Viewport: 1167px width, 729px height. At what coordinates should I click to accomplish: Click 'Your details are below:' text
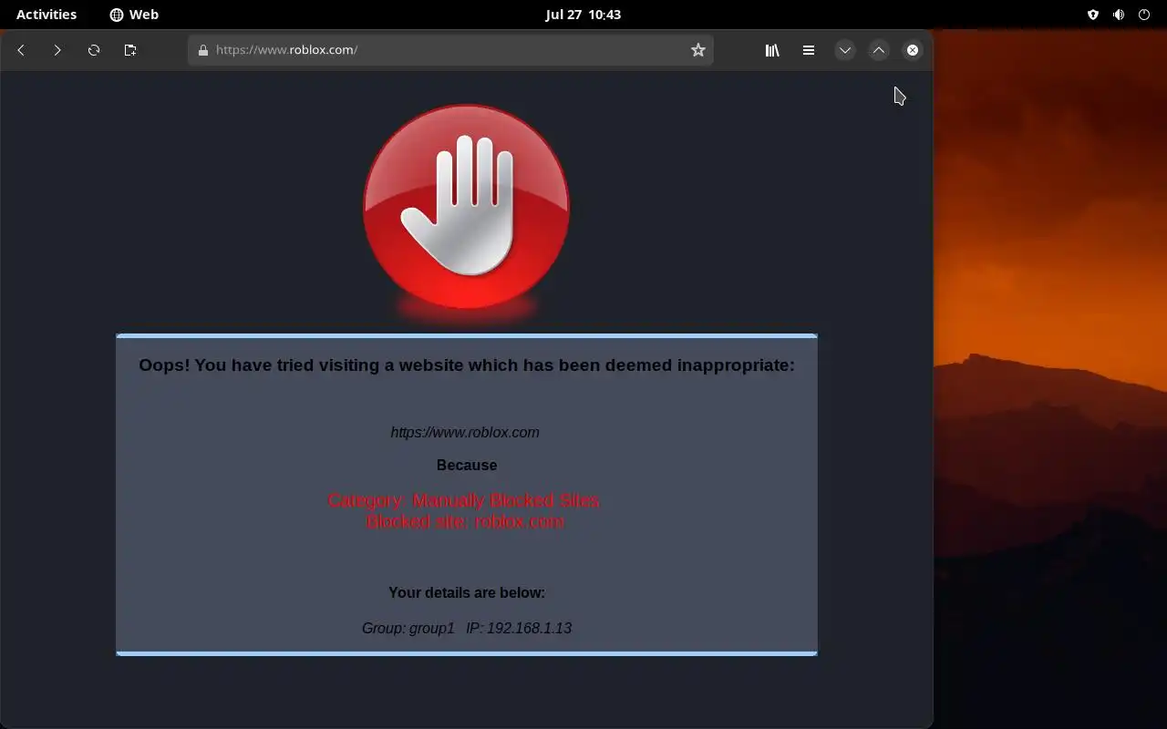tap(467, 592)
